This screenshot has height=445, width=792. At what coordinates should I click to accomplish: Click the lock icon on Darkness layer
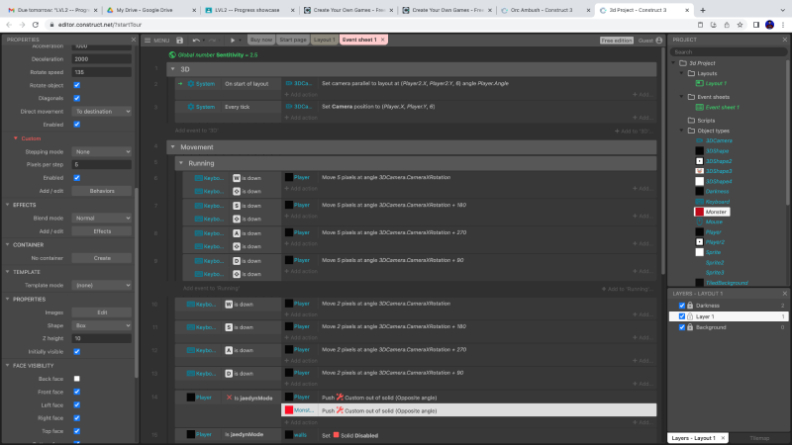tap(690, 305)
